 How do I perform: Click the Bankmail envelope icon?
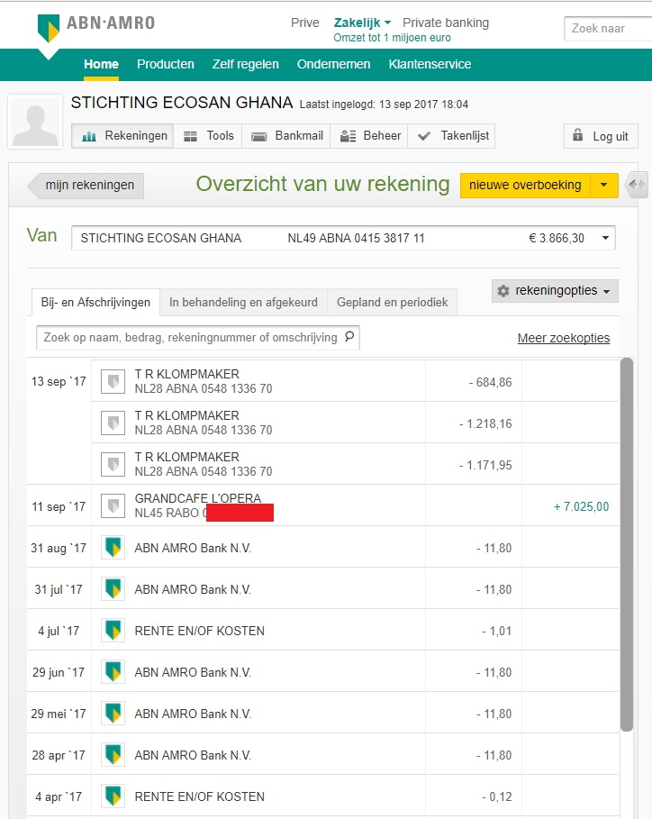pos(259,136)
